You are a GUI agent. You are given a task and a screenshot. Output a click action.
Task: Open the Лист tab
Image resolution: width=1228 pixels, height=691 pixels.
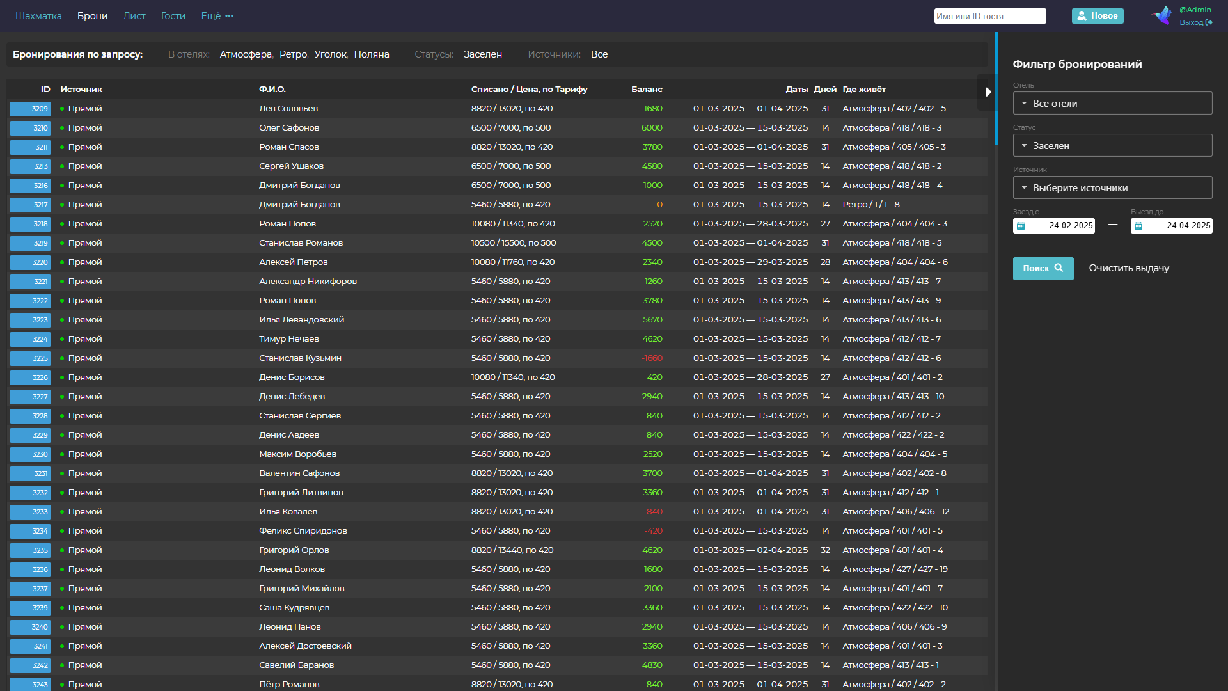point(134,16)
